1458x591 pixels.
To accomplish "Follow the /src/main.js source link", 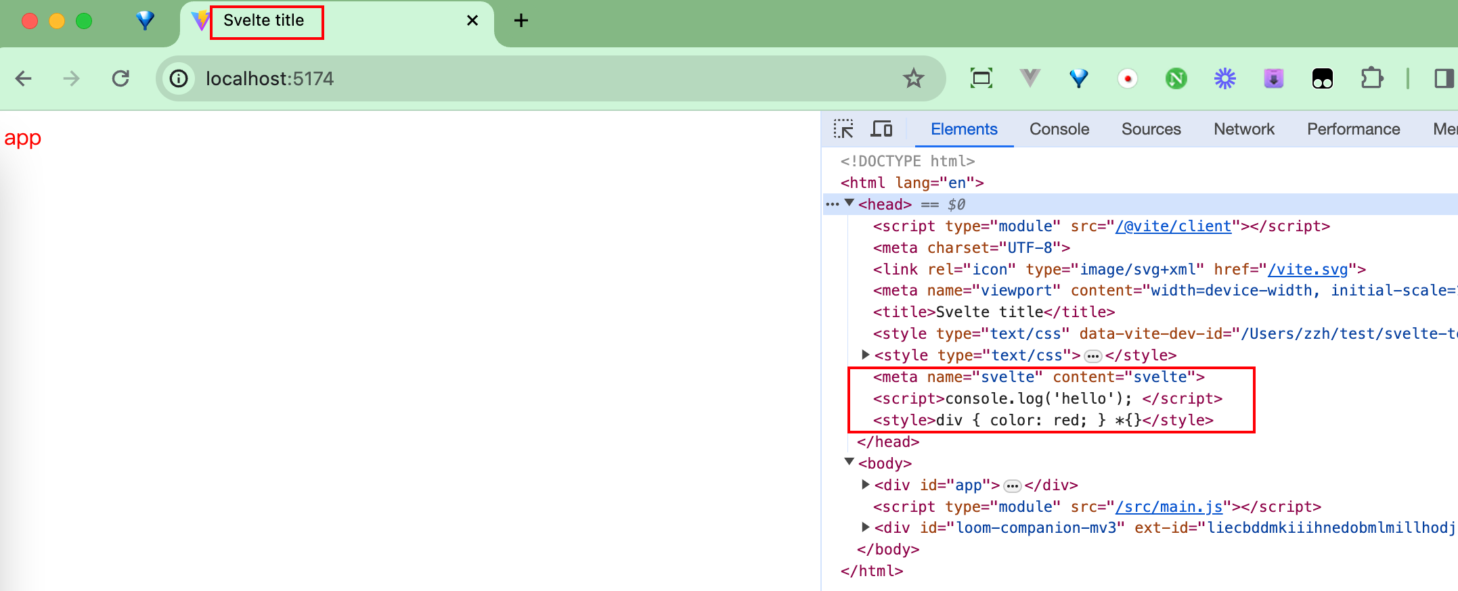I will pos(1168,506).
